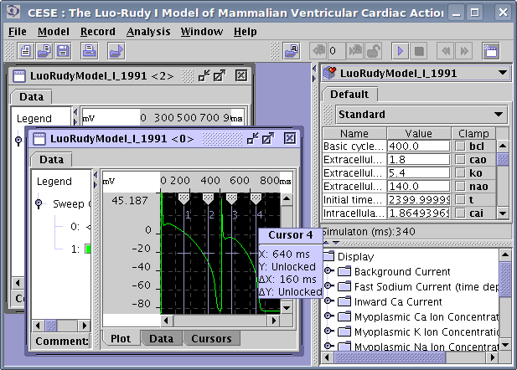This screenshot has width=517, height=370.
Task: Click the new document toolbar icon
Action: coord(26,51)
